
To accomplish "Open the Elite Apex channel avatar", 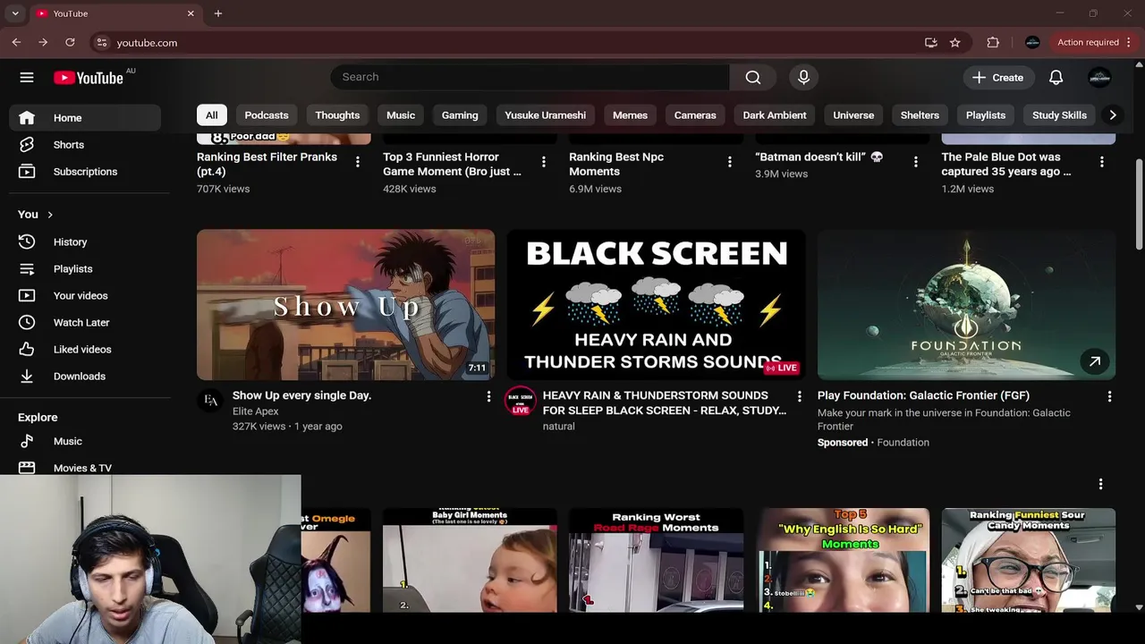I will [x=210, y=401].
